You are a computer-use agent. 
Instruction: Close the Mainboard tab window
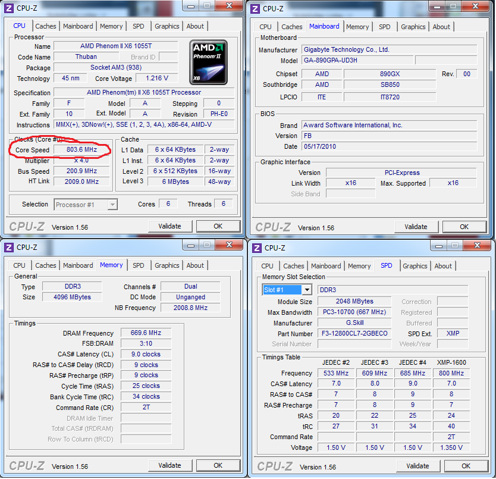point(475,6)
